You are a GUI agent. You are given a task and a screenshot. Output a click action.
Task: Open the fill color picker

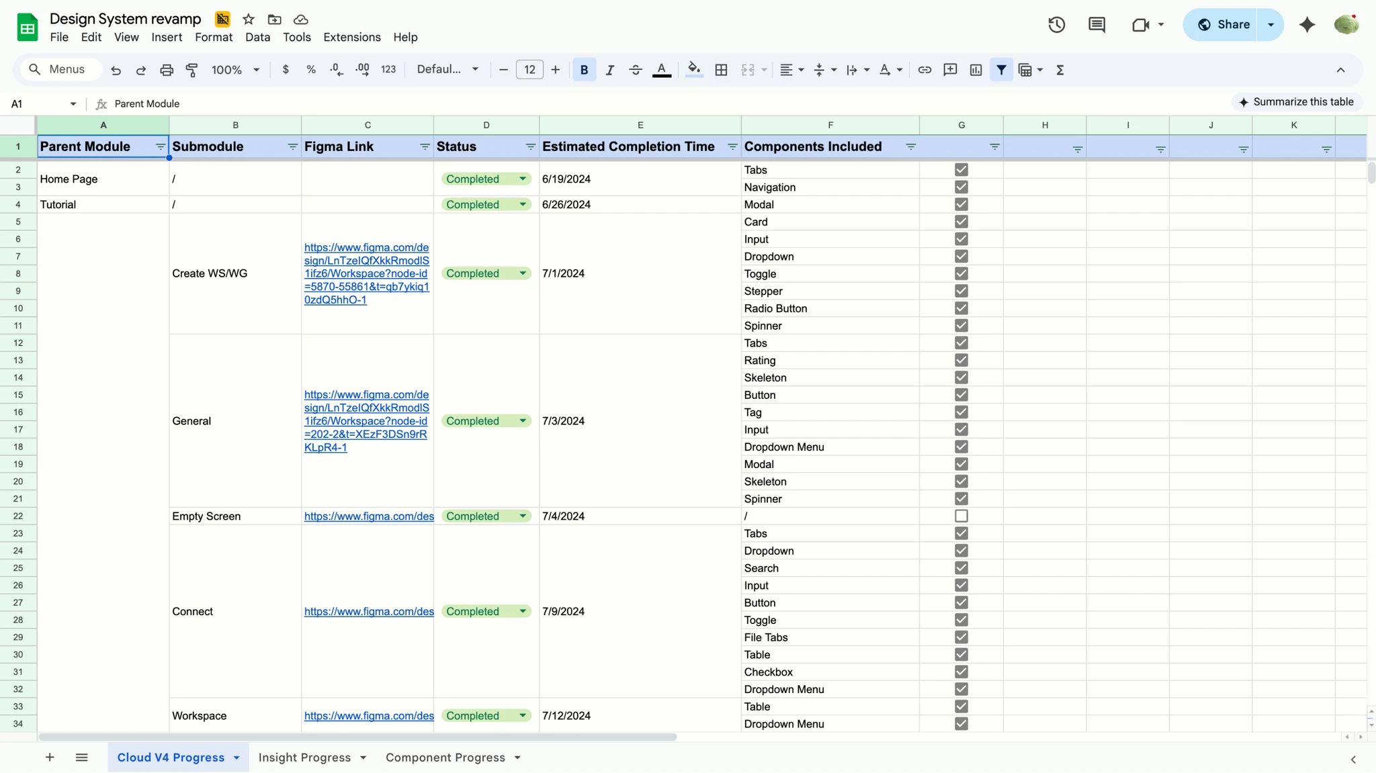tap(694, 70)
